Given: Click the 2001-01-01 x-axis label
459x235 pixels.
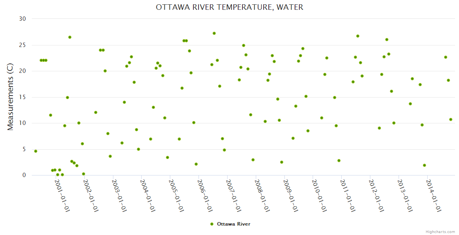Looking at the screenshot, I should (x=62, y=195).
